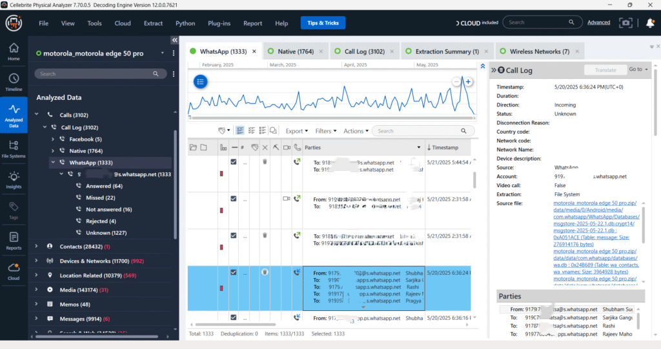Viewport: 661px width, 349px height.
Task: Click the conversation view icon in table toolbar
Action: tap(273, 131)
